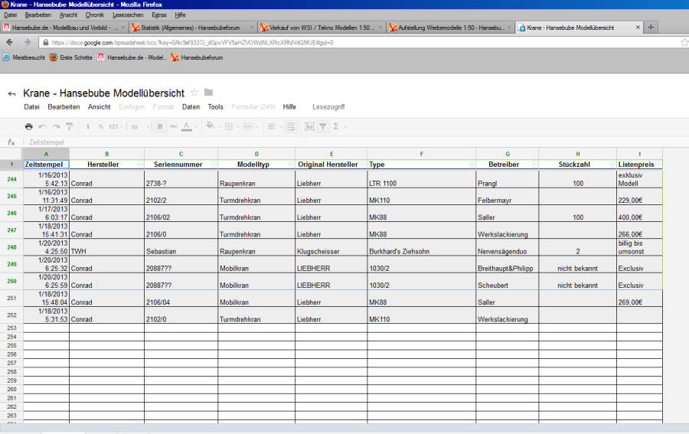This screenshot has height=434, width=689.
Task: Open the font size 10 dropdown
Action: point(140,126)
